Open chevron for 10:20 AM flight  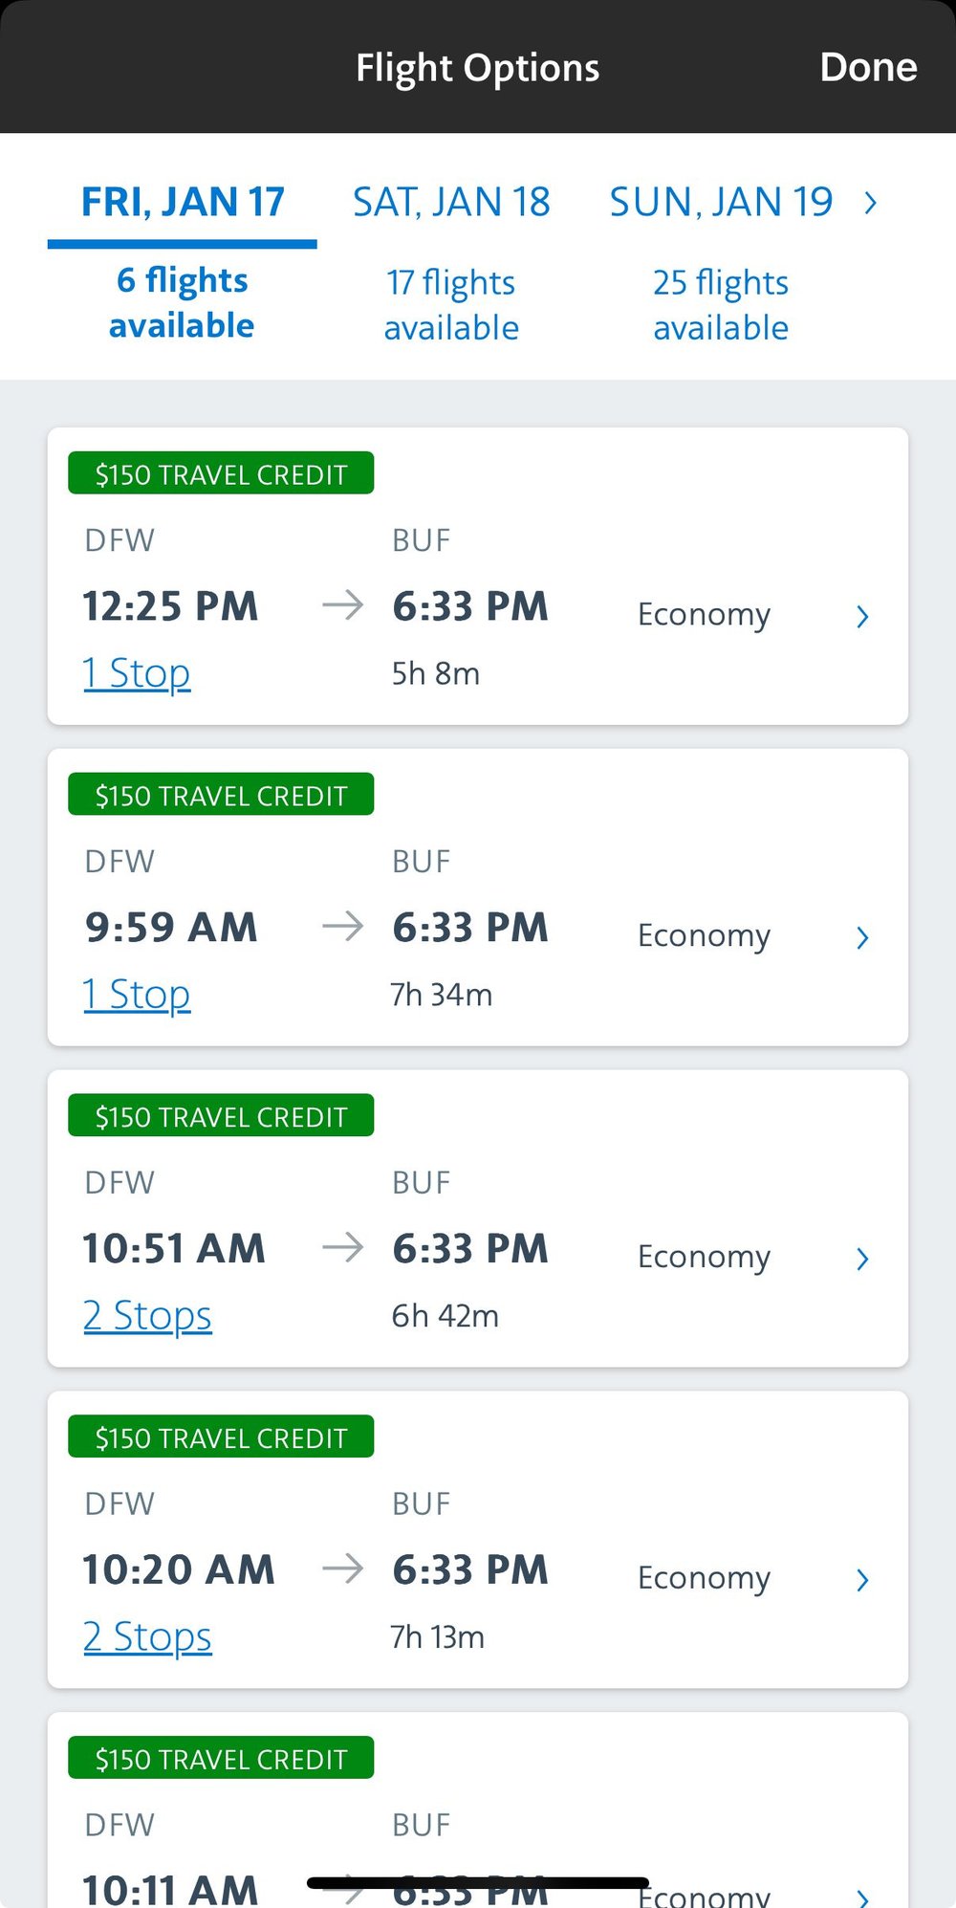point(862,1580)
